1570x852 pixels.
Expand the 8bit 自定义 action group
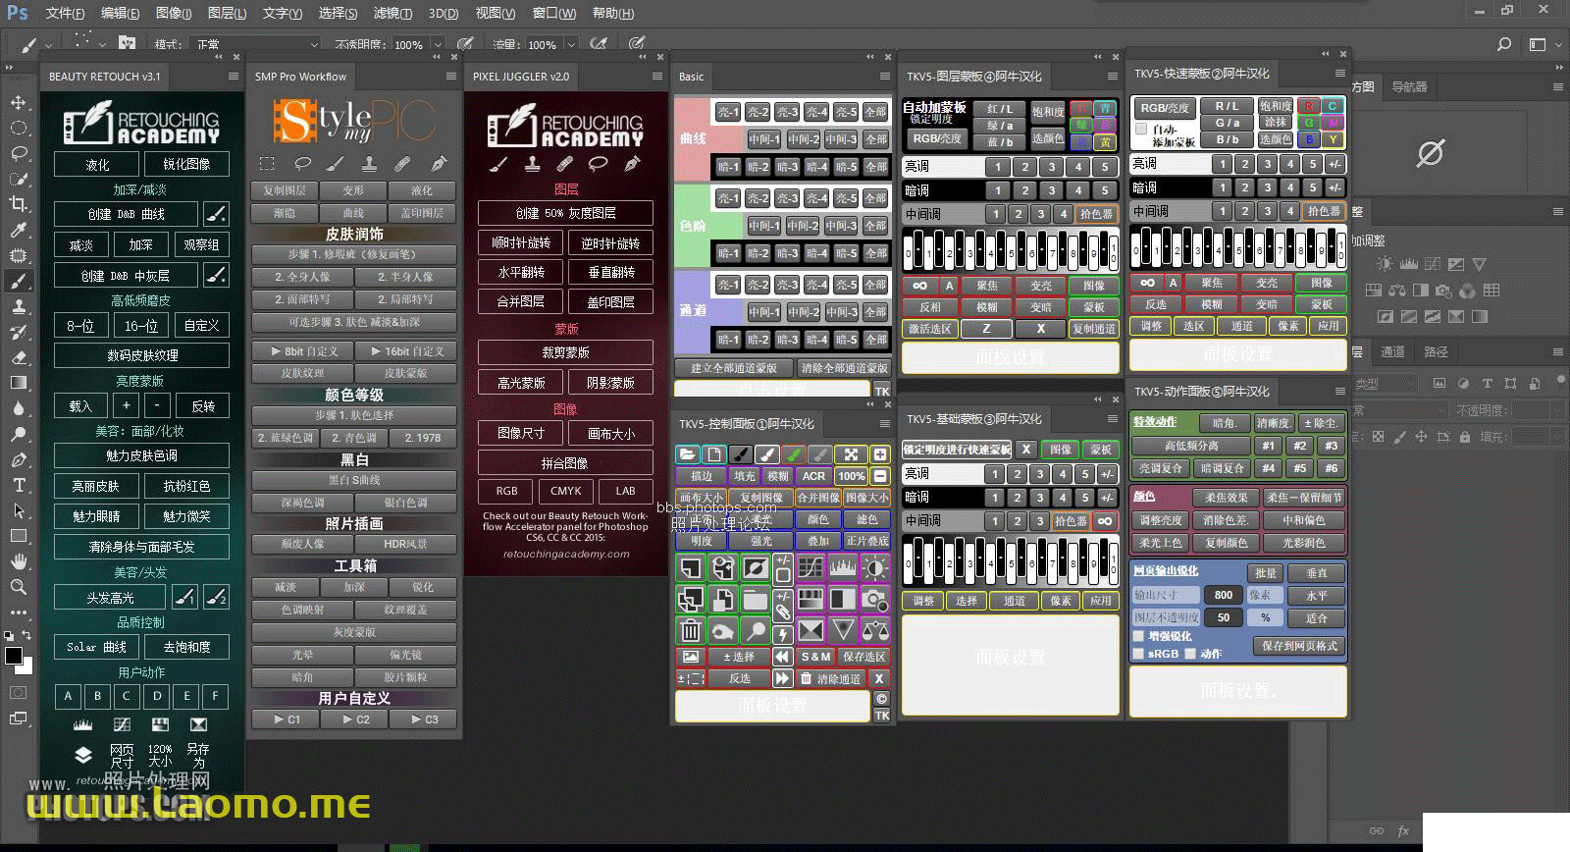(301, 350)
